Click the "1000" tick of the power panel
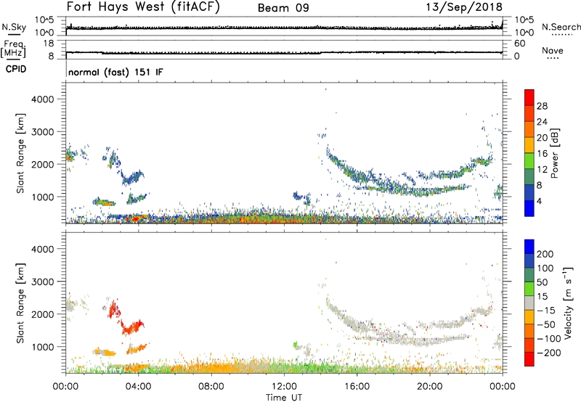This screenshot has width=581, height=402. coord(43,197)
